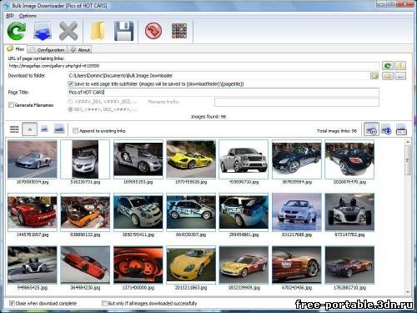The height and width of the screenshot is (313, 417).
Task: Switch to list view icon
Action: 14,129
